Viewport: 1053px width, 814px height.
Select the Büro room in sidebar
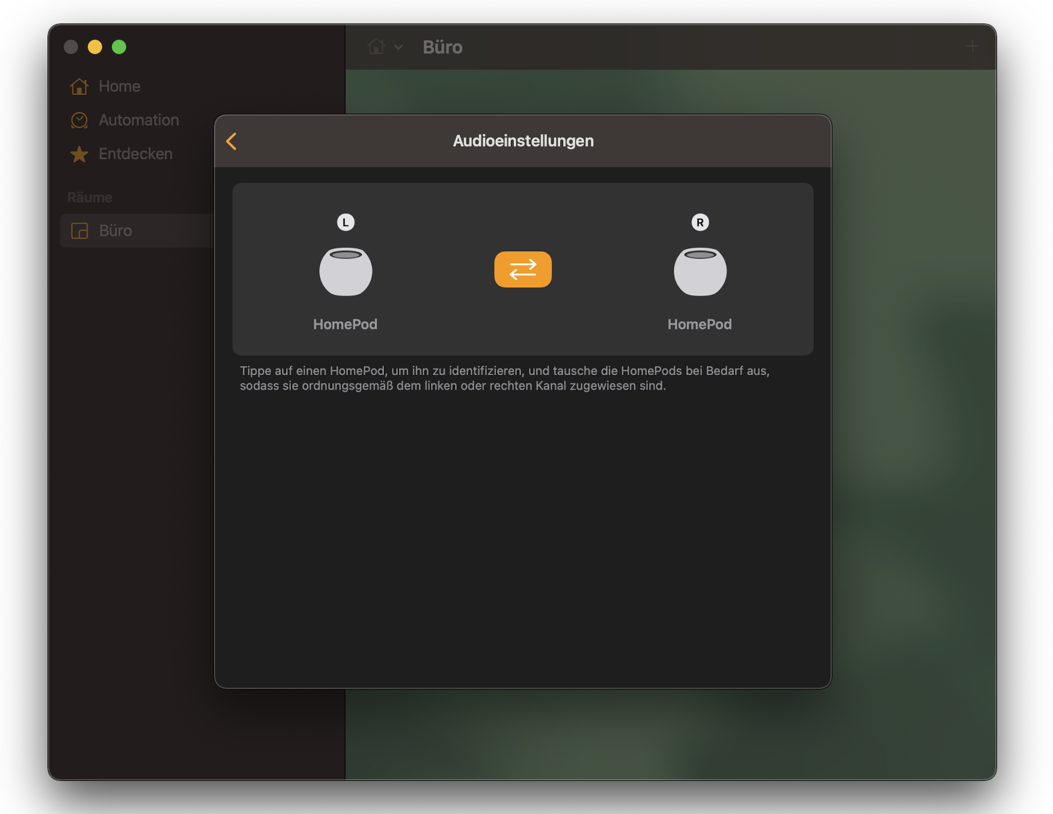tap(115, 231)
